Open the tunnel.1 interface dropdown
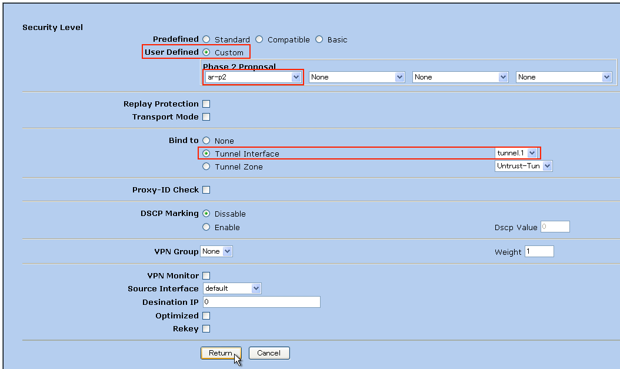Viewport: 620px width, 369px height. pos(516,153)
